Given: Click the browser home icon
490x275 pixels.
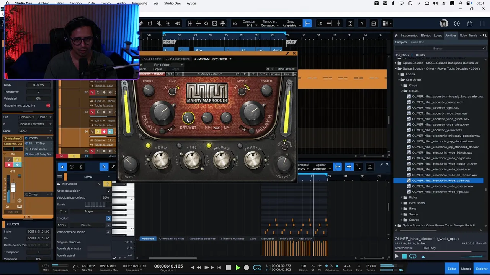Looking at the screenshot, I should [x=397, y=36].
